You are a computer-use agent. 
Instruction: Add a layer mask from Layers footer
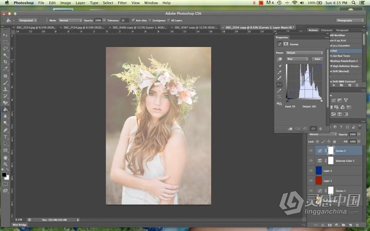330,225
